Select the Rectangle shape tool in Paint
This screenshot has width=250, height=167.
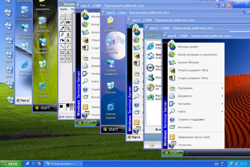click(62, 53)
